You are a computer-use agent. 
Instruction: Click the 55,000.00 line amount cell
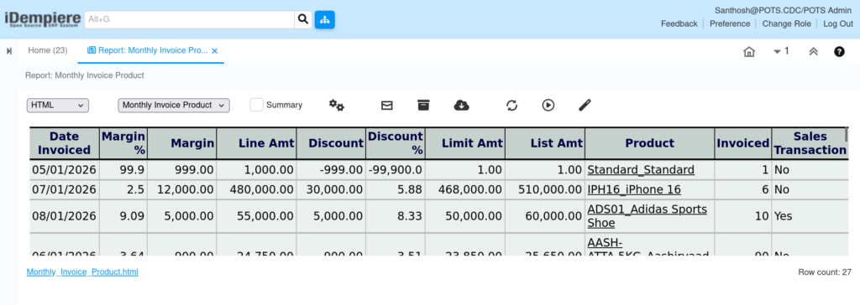(256, 215)
